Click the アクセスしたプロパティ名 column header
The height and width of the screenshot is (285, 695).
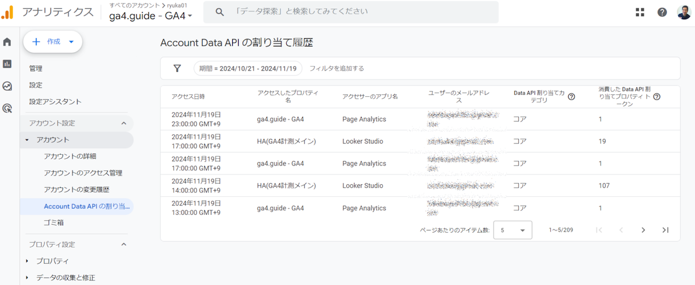(x=288, y=97)
